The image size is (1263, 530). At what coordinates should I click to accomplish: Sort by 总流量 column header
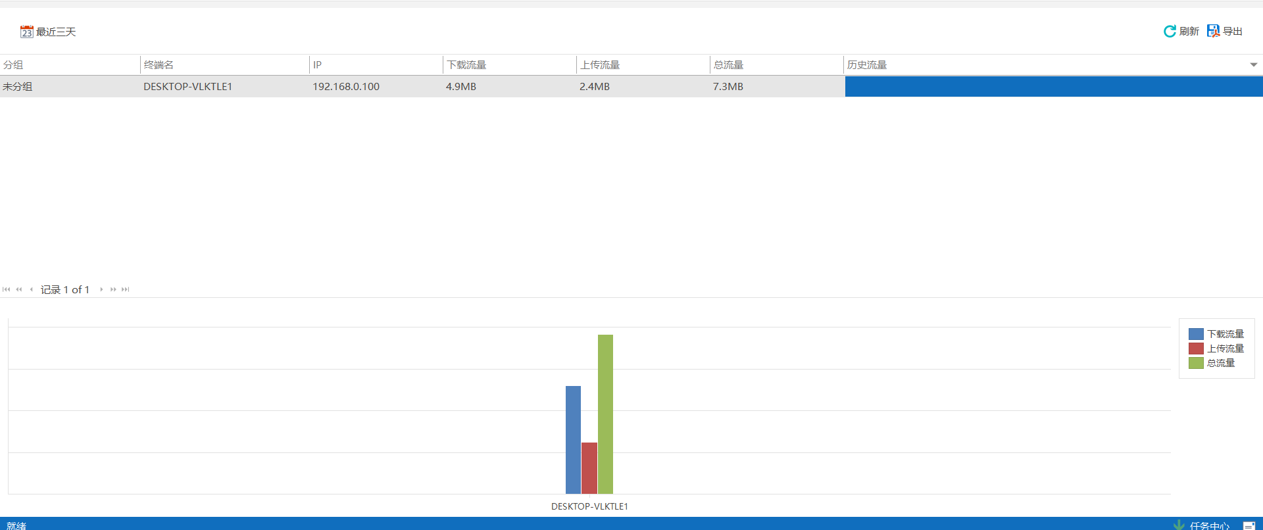[x=728, y=64]
